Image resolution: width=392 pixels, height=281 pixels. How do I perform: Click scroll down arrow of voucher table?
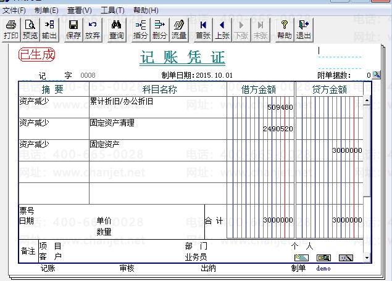pos(367,258)
